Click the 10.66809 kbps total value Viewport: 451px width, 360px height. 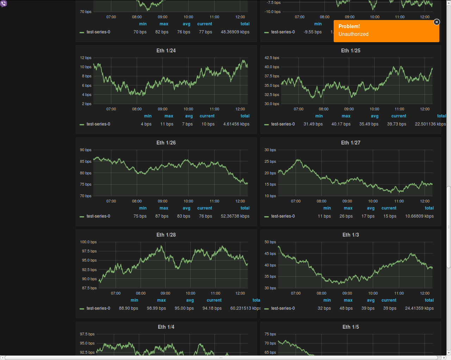[x=419, y=216]
